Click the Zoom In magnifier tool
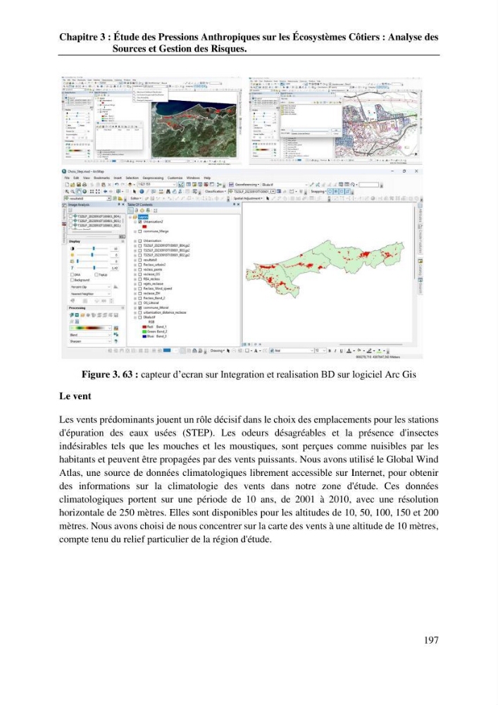This screenshot has width=498, height=705. (67, 192)
